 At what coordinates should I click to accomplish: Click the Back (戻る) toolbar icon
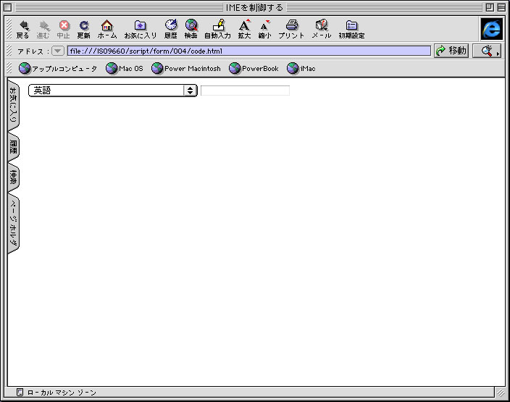[23, 29]
